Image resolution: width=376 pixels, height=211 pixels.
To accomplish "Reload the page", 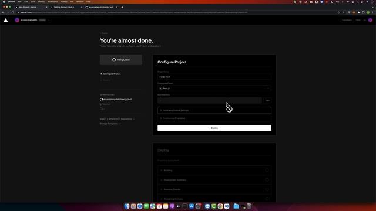I will [13, 12].
